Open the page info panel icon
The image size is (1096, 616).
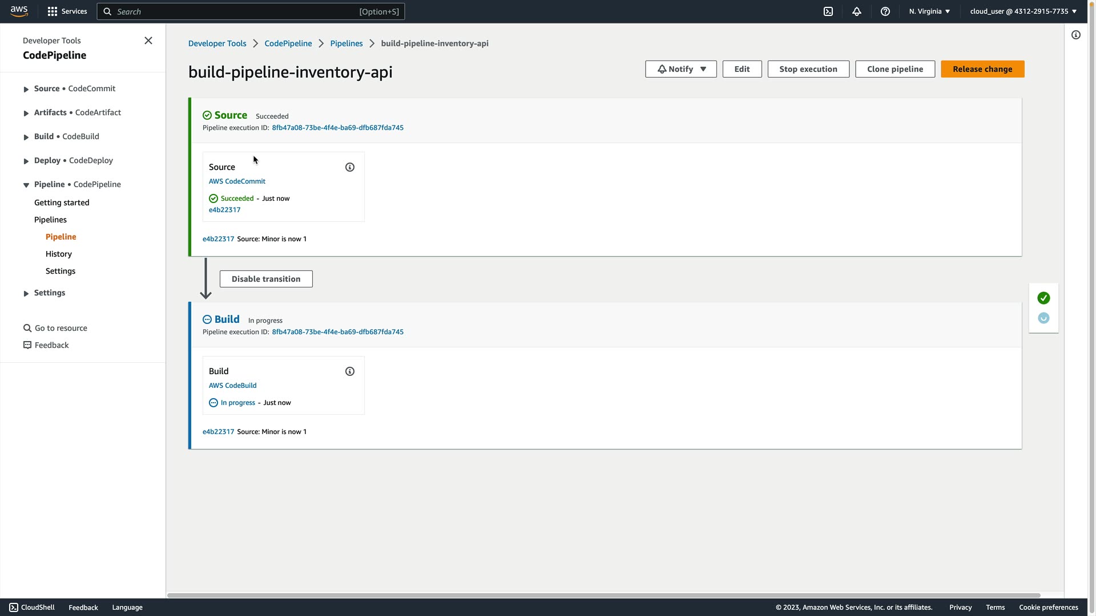click(1075, 35)
